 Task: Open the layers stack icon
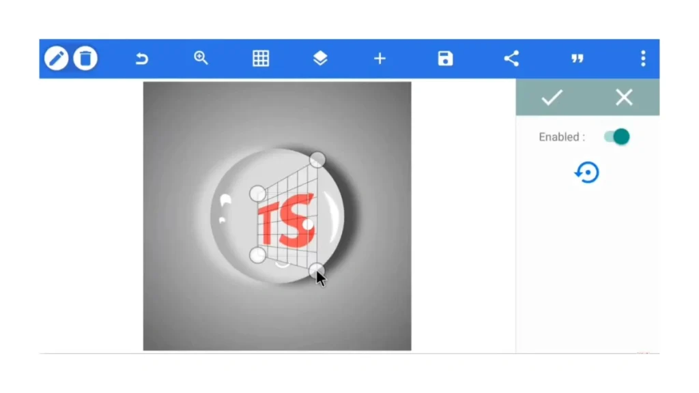tap(320, 59)
